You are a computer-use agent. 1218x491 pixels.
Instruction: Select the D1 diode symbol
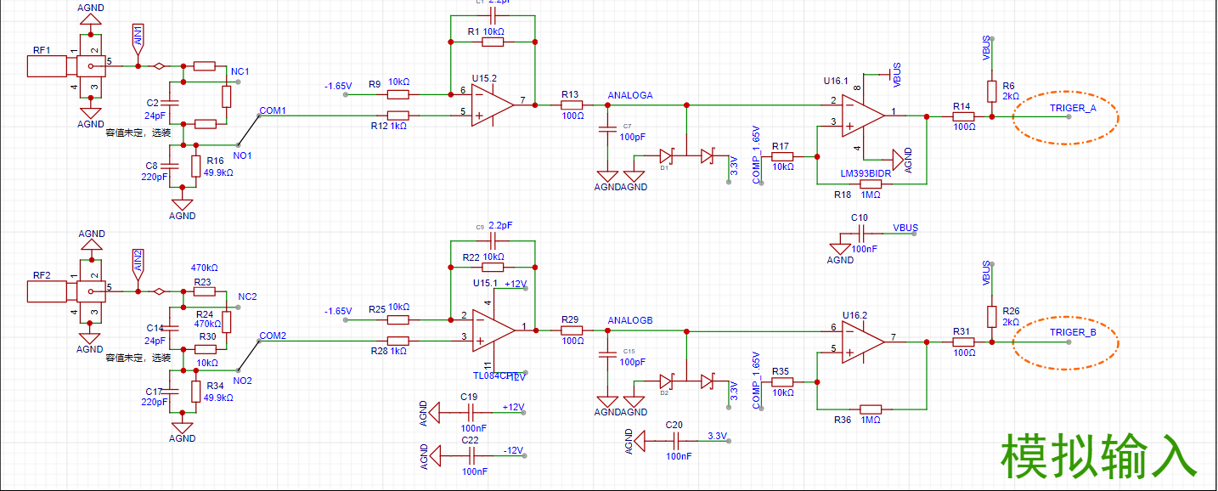pyautogui.click(x=668, y=156)
